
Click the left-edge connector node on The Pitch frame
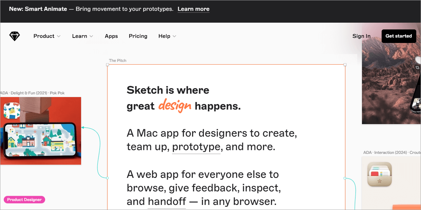(x=108, y=178)
